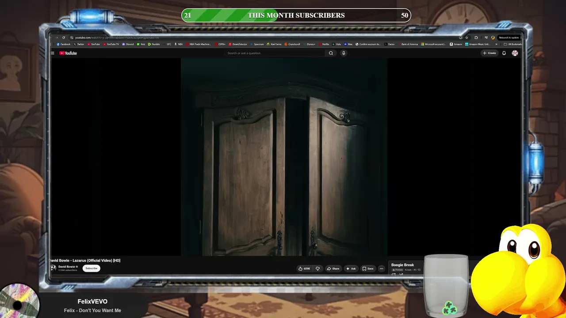The image size is (566, 318).
Task: Go to YouTube home via logo
Action: 68,53
